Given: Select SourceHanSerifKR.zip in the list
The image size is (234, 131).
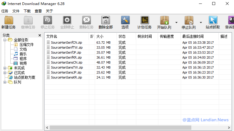Looking at the screenshot, I should point(66,57).
